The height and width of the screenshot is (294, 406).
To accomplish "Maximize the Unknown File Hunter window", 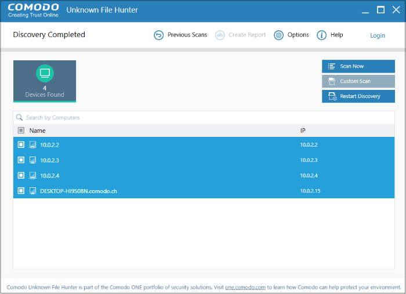I will [380, 10].
